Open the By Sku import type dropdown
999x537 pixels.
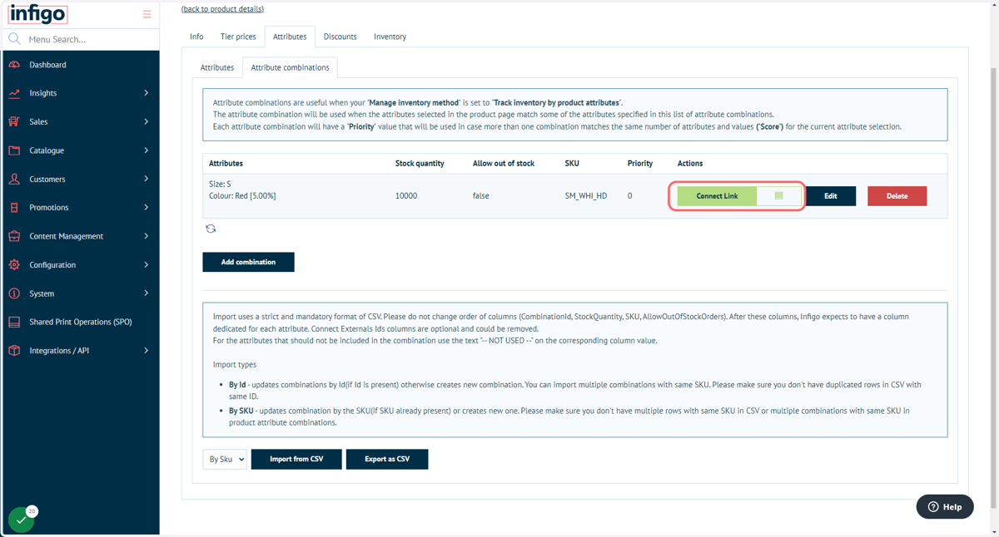coord(225,459)
